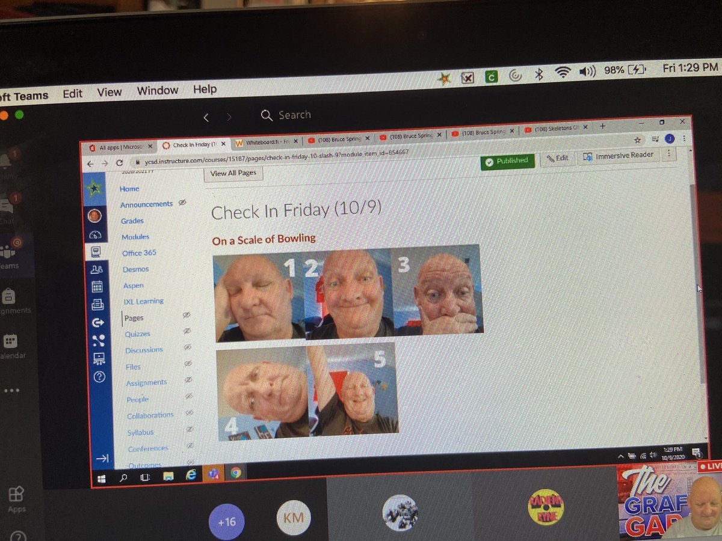Open the macOS Window menu
The image size is (722, 541).
click(158, 90)
